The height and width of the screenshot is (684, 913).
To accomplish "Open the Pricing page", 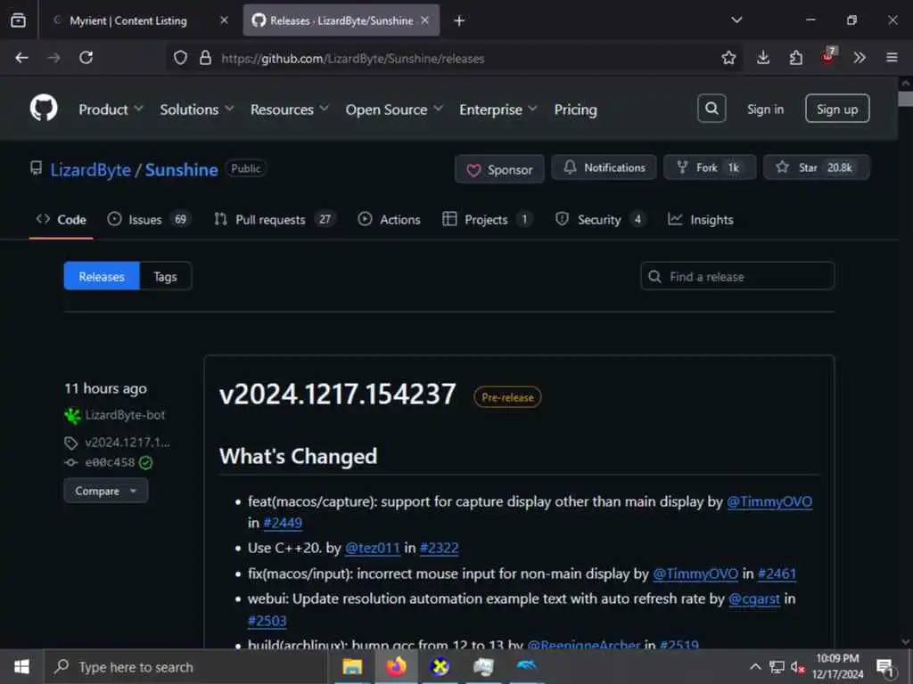I will tap(575, 110).
